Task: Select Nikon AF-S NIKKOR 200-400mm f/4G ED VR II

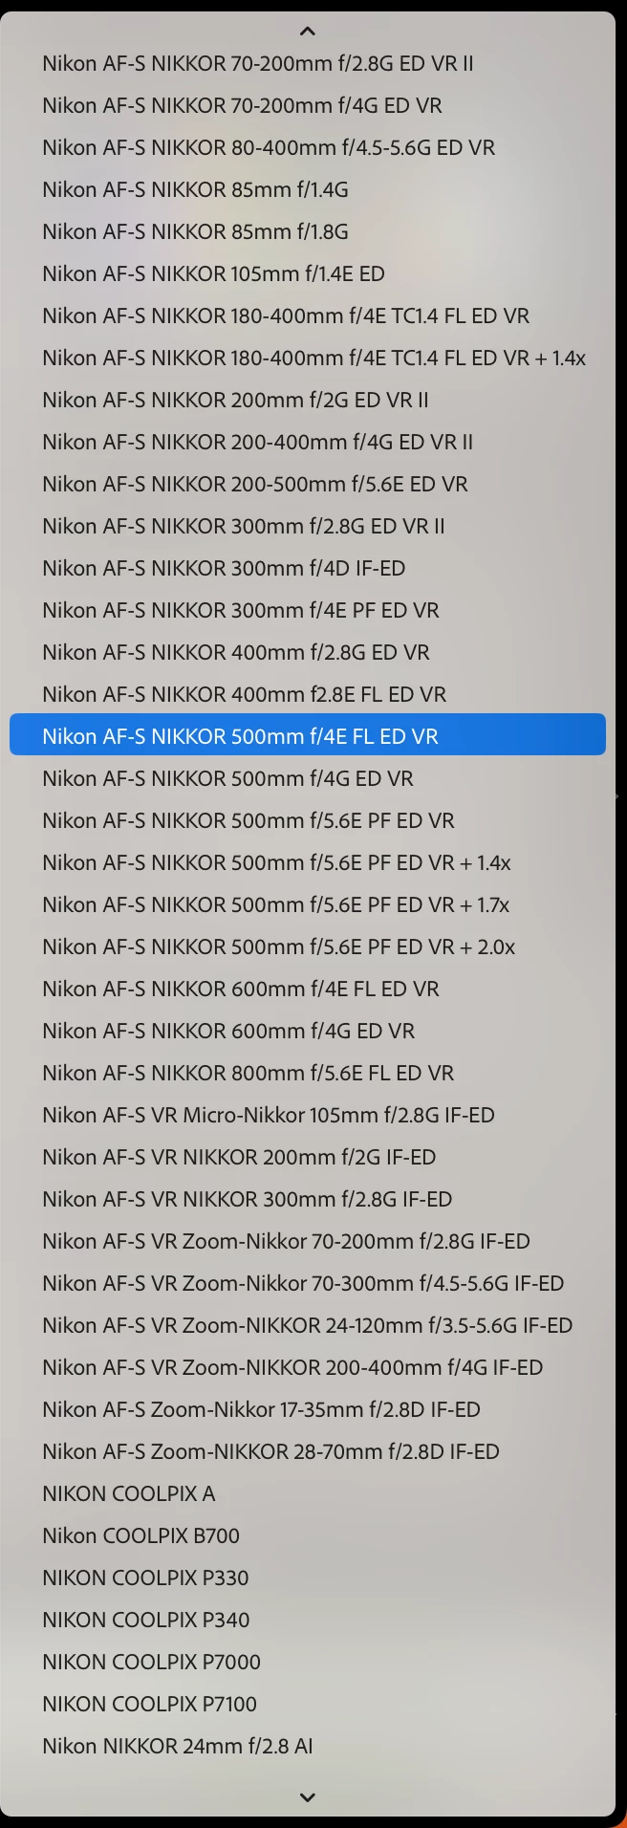Action: (308, 442)
